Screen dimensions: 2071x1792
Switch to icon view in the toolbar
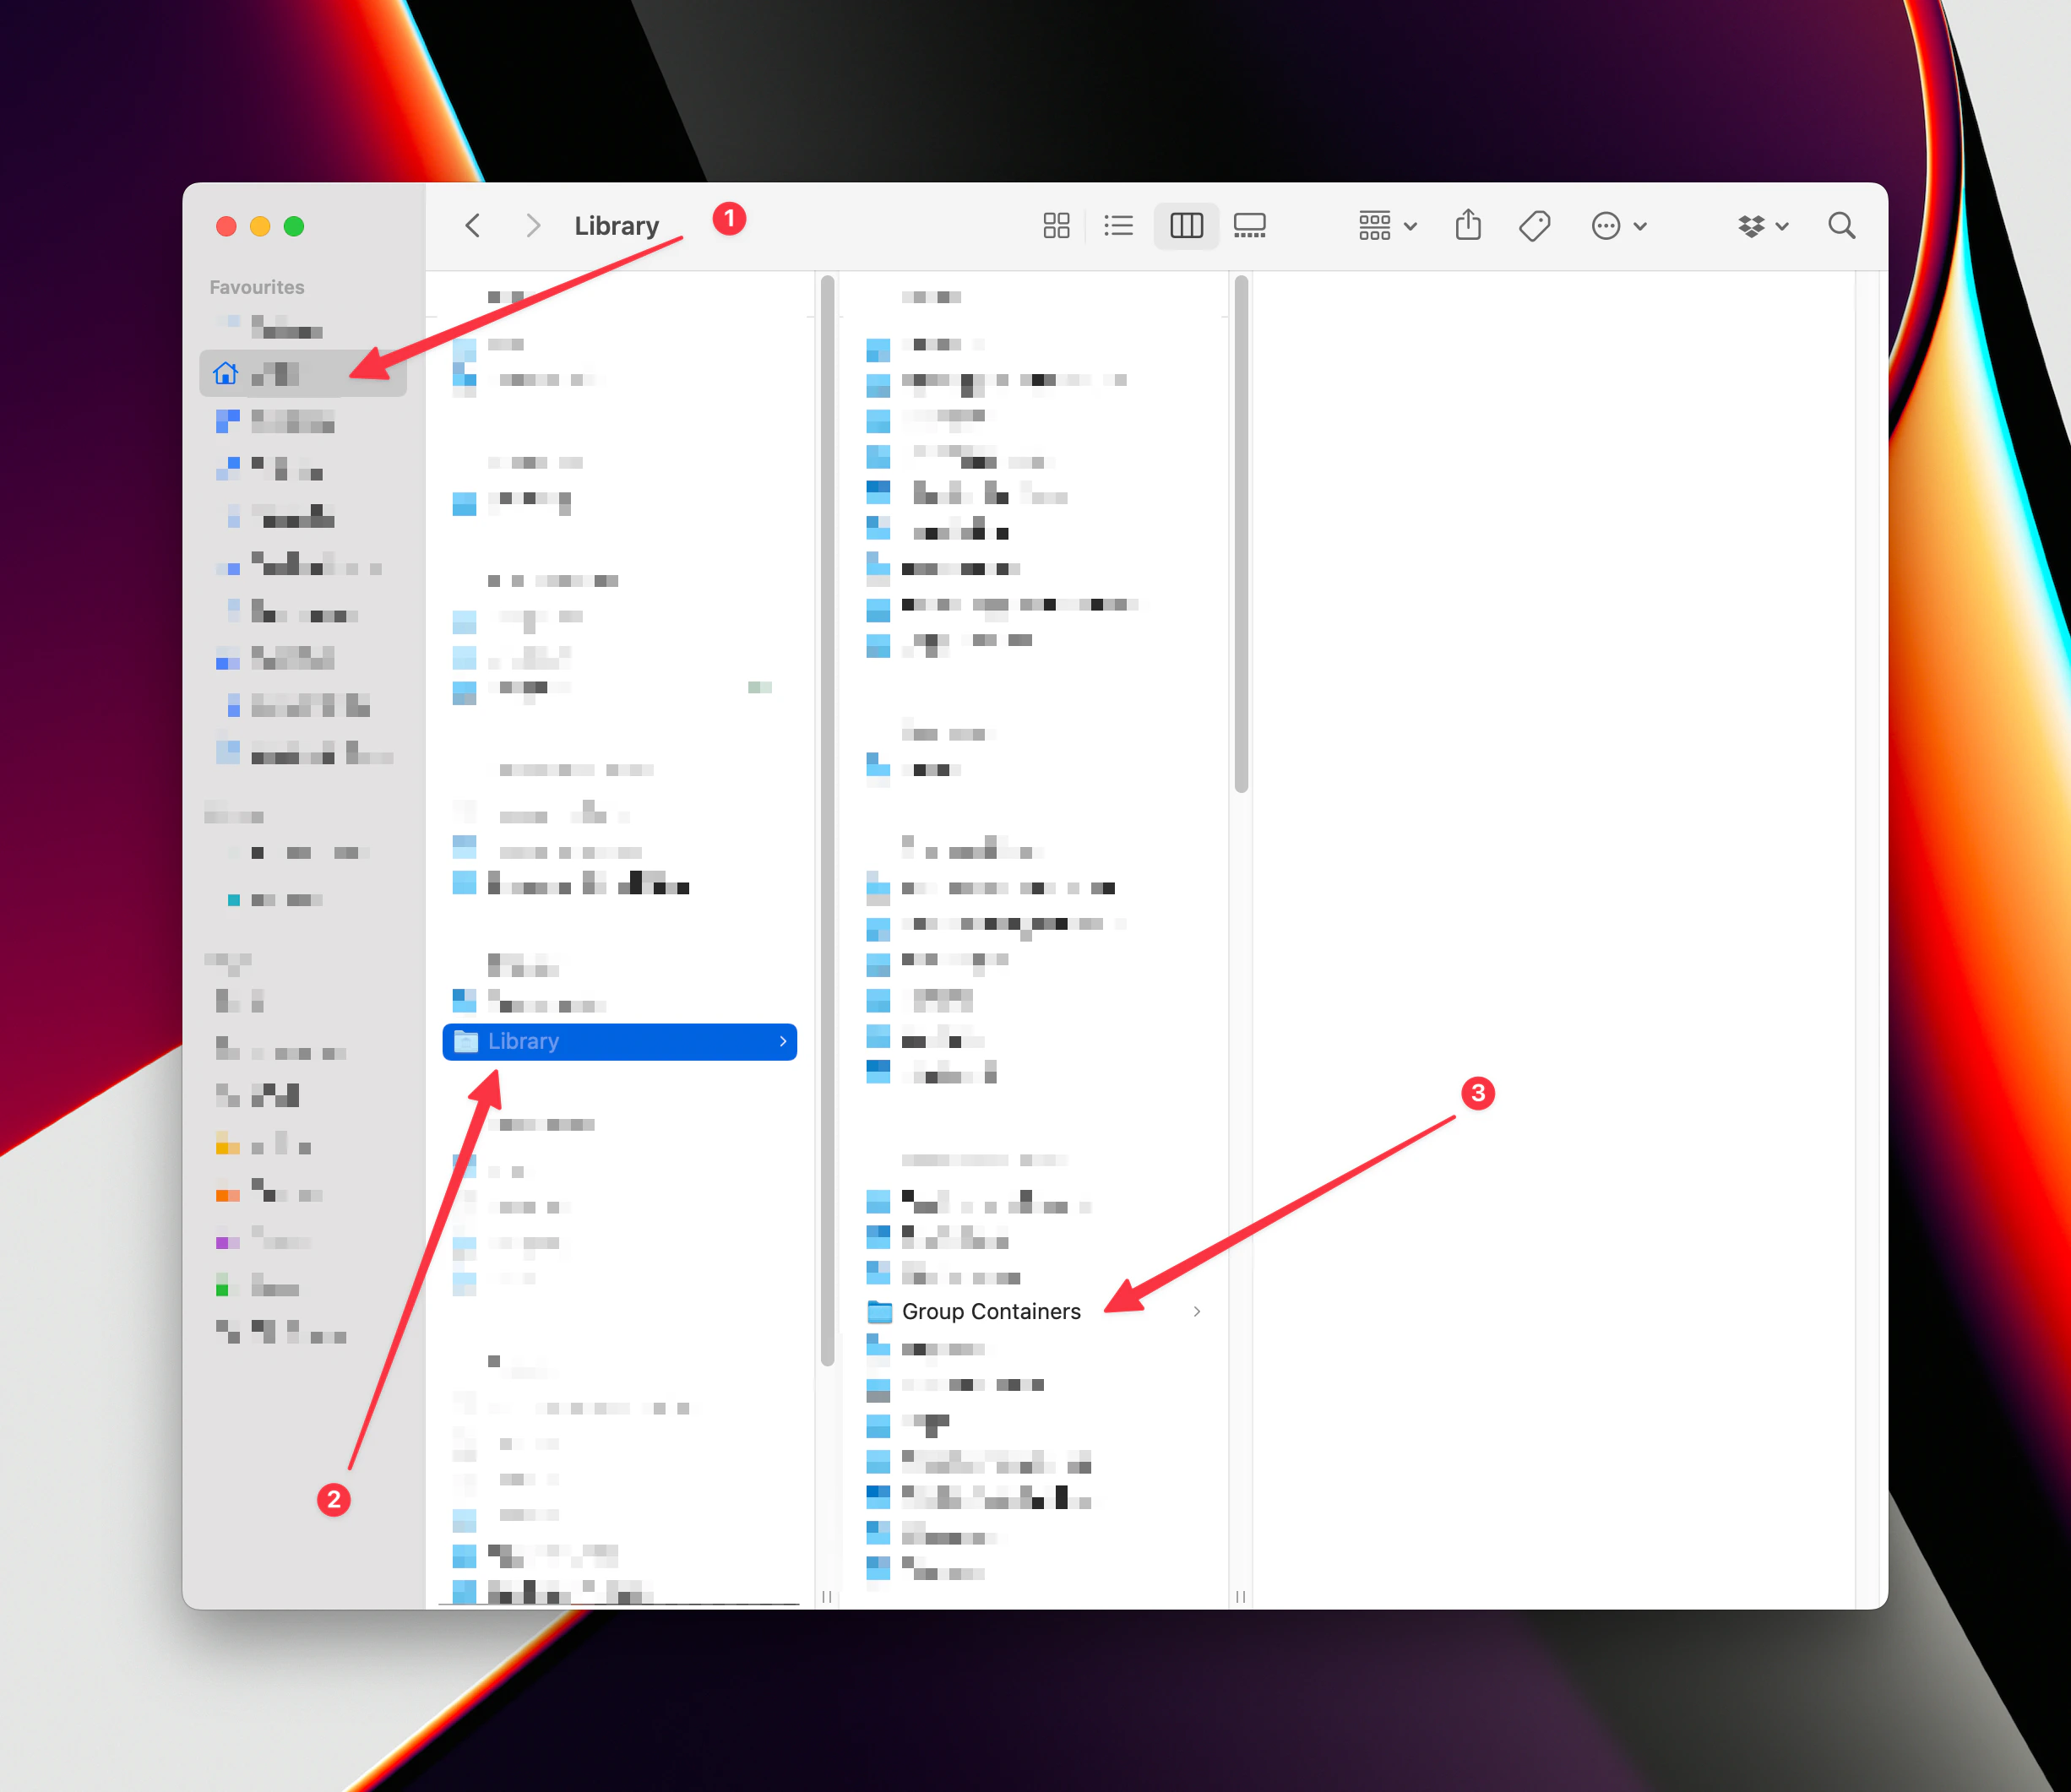[x=1056, y=225]
